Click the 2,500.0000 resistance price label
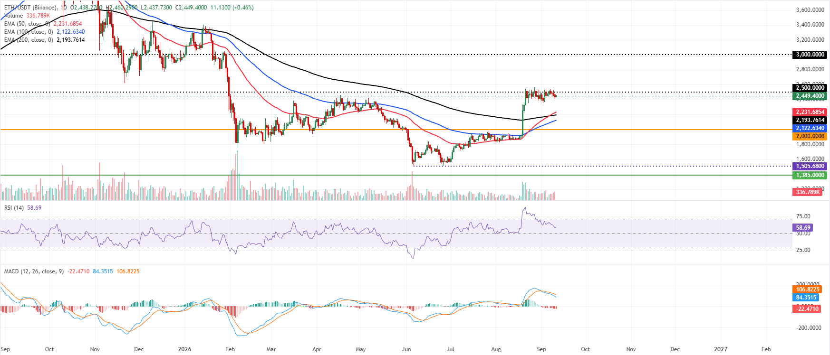 pyautogui.click(x=810, y=88)
